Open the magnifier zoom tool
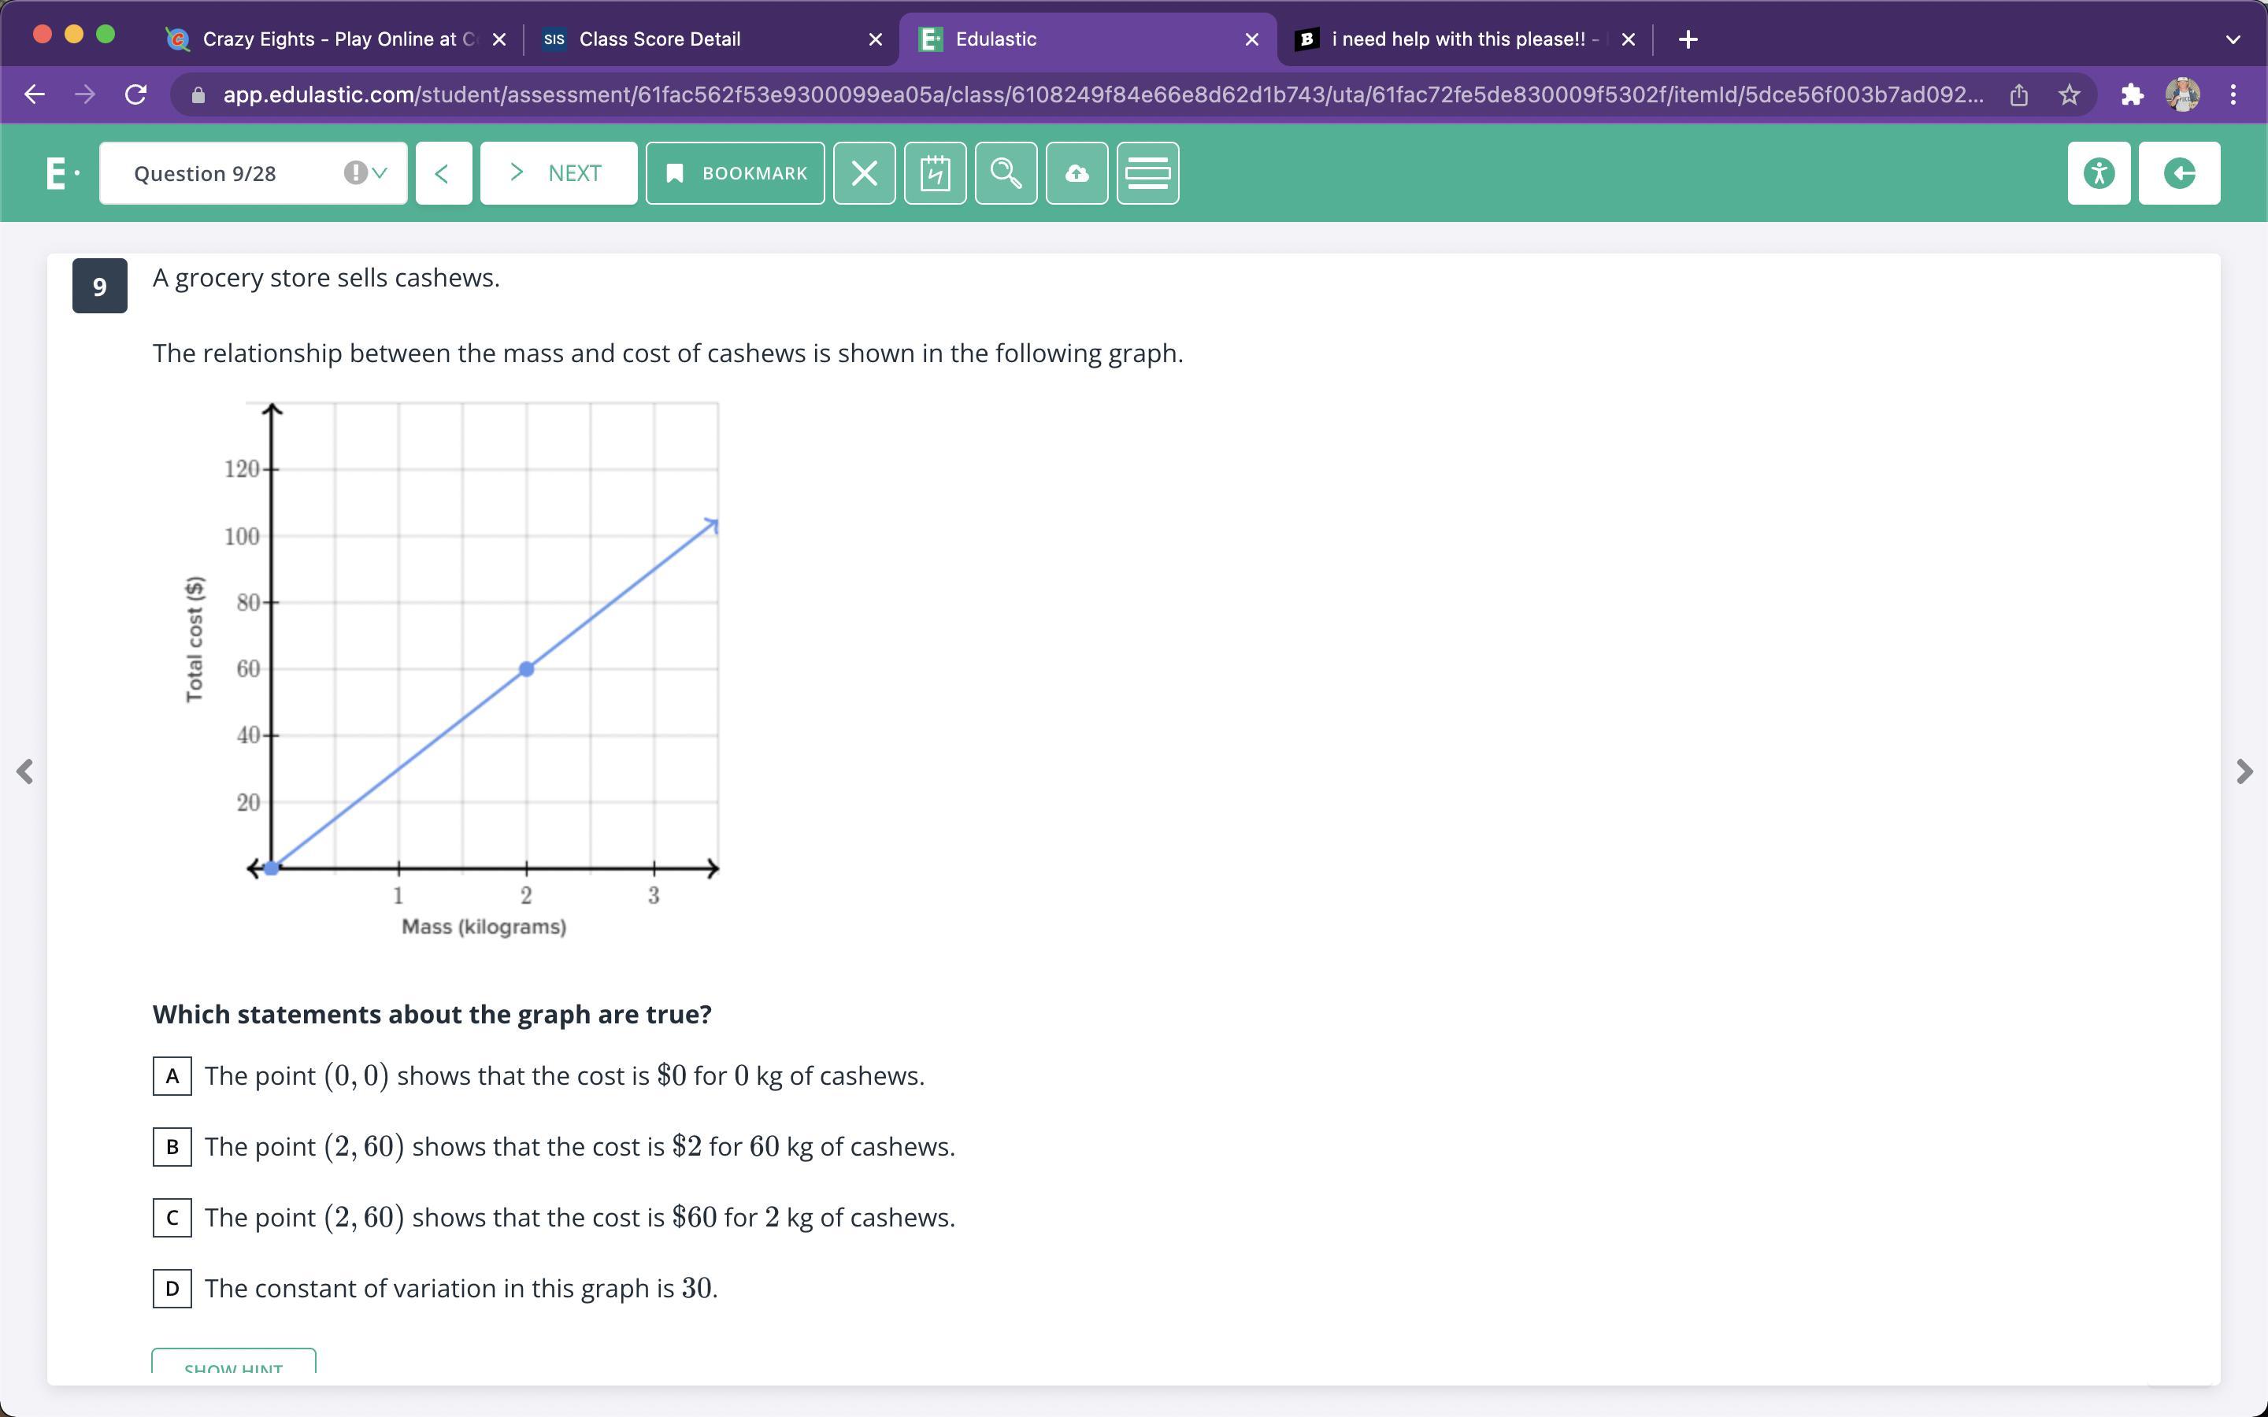 coord(1006,173)
